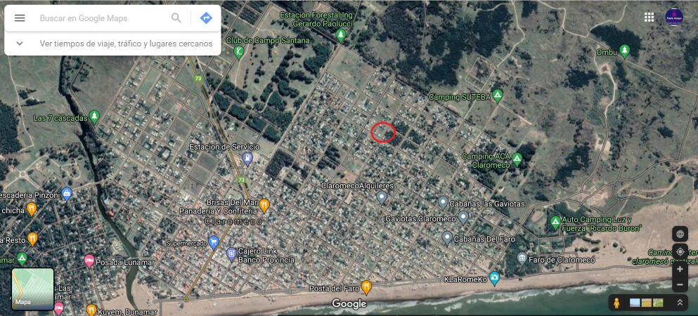Open the street view images thumbnails strip
The height and width of the screenshot is (316, 698).
(646, 303)
